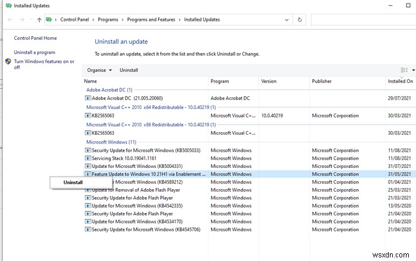Sort by Publisher column header
The width and height of the screenshot is (416, 261).
point(322,81)
